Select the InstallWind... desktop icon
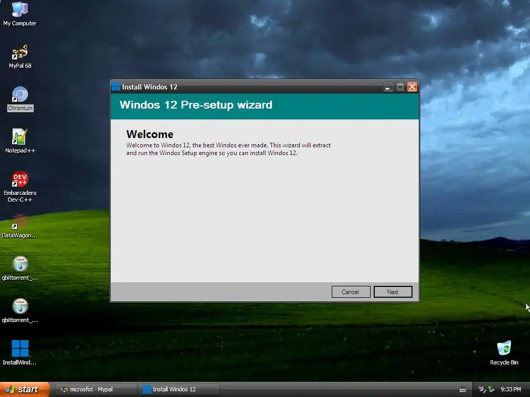Viewport: 530px width, 397px height. tap(20, 353)
